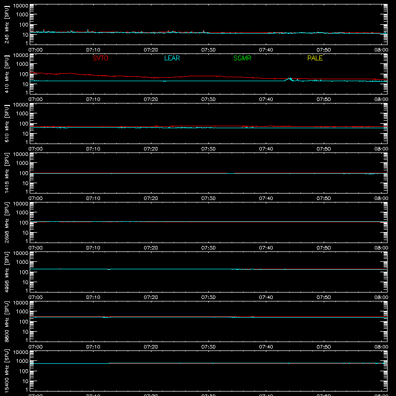The width and height of the screenshot is (396, 396).
Task: Click the 10 y-tick of the 8800 MHz panel
Action: click(25, 332)
